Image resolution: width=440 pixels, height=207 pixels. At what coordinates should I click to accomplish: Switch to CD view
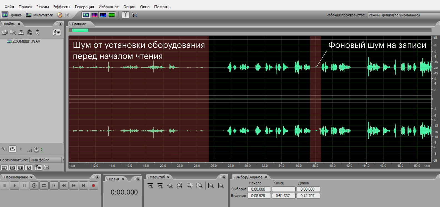63,15
